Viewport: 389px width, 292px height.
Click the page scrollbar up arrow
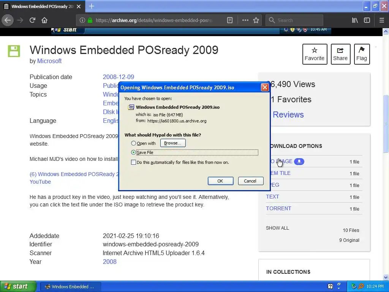pyautogui.click(x=386, y=31)
